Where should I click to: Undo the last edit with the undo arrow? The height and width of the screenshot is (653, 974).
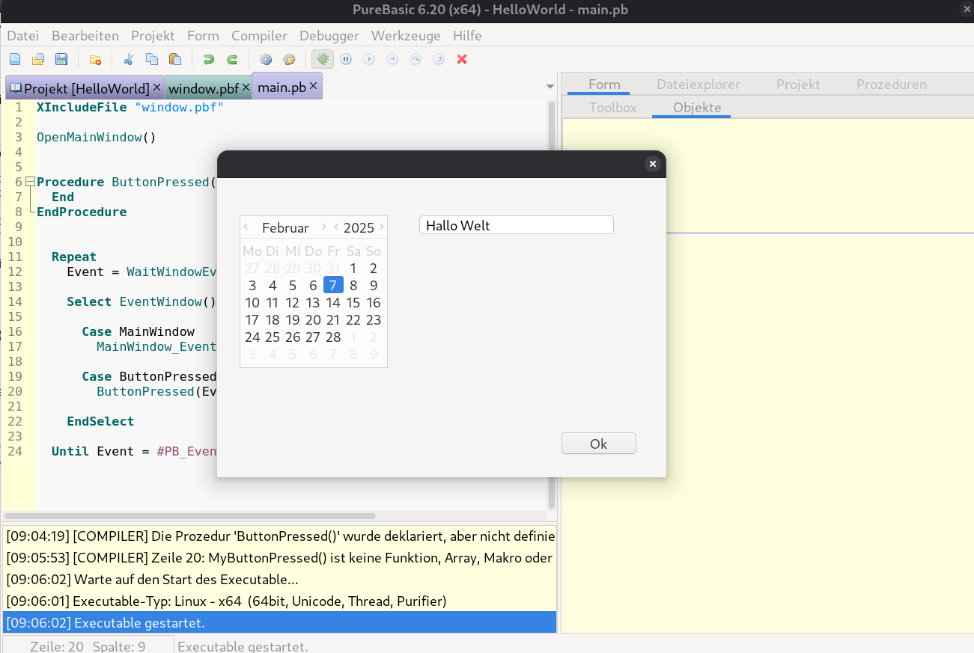209,59
